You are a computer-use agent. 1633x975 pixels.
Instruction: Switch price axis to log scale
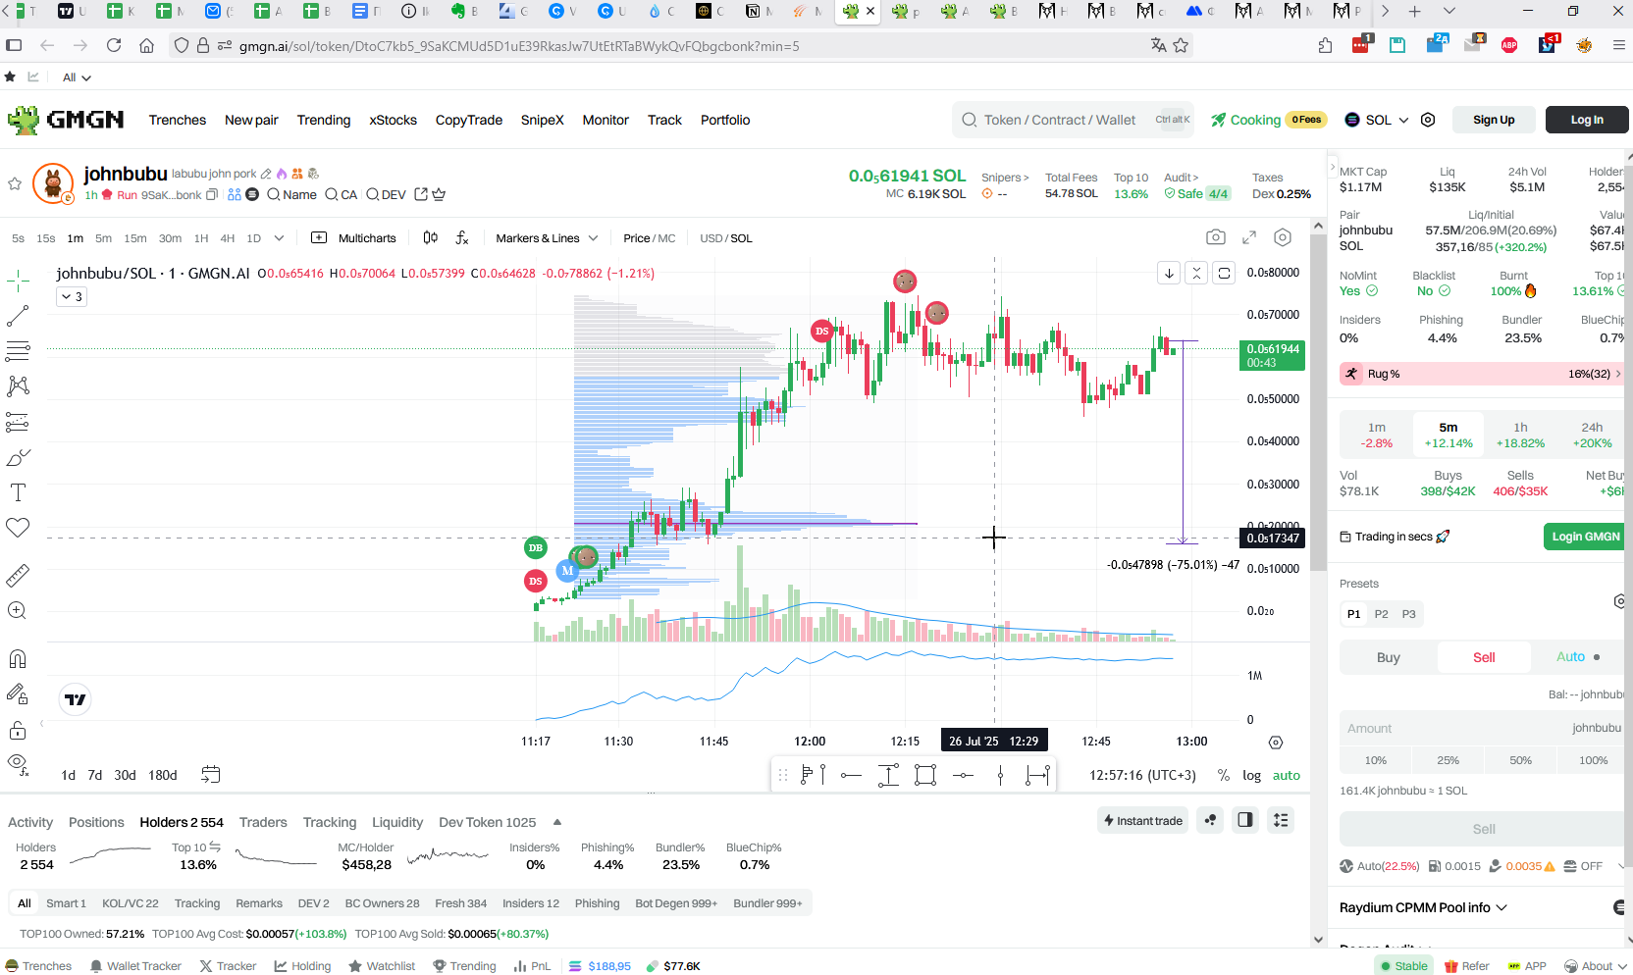(x=1251, y=775)
